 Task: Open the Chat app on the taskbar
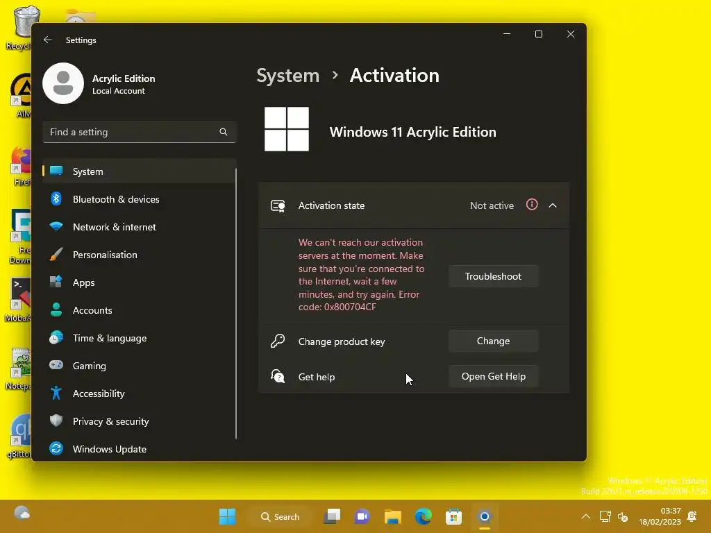[362, 516]
